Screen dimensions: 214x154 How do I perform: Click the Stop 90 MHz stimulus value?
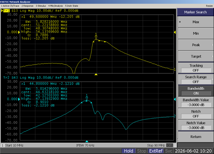coord(156,145)
